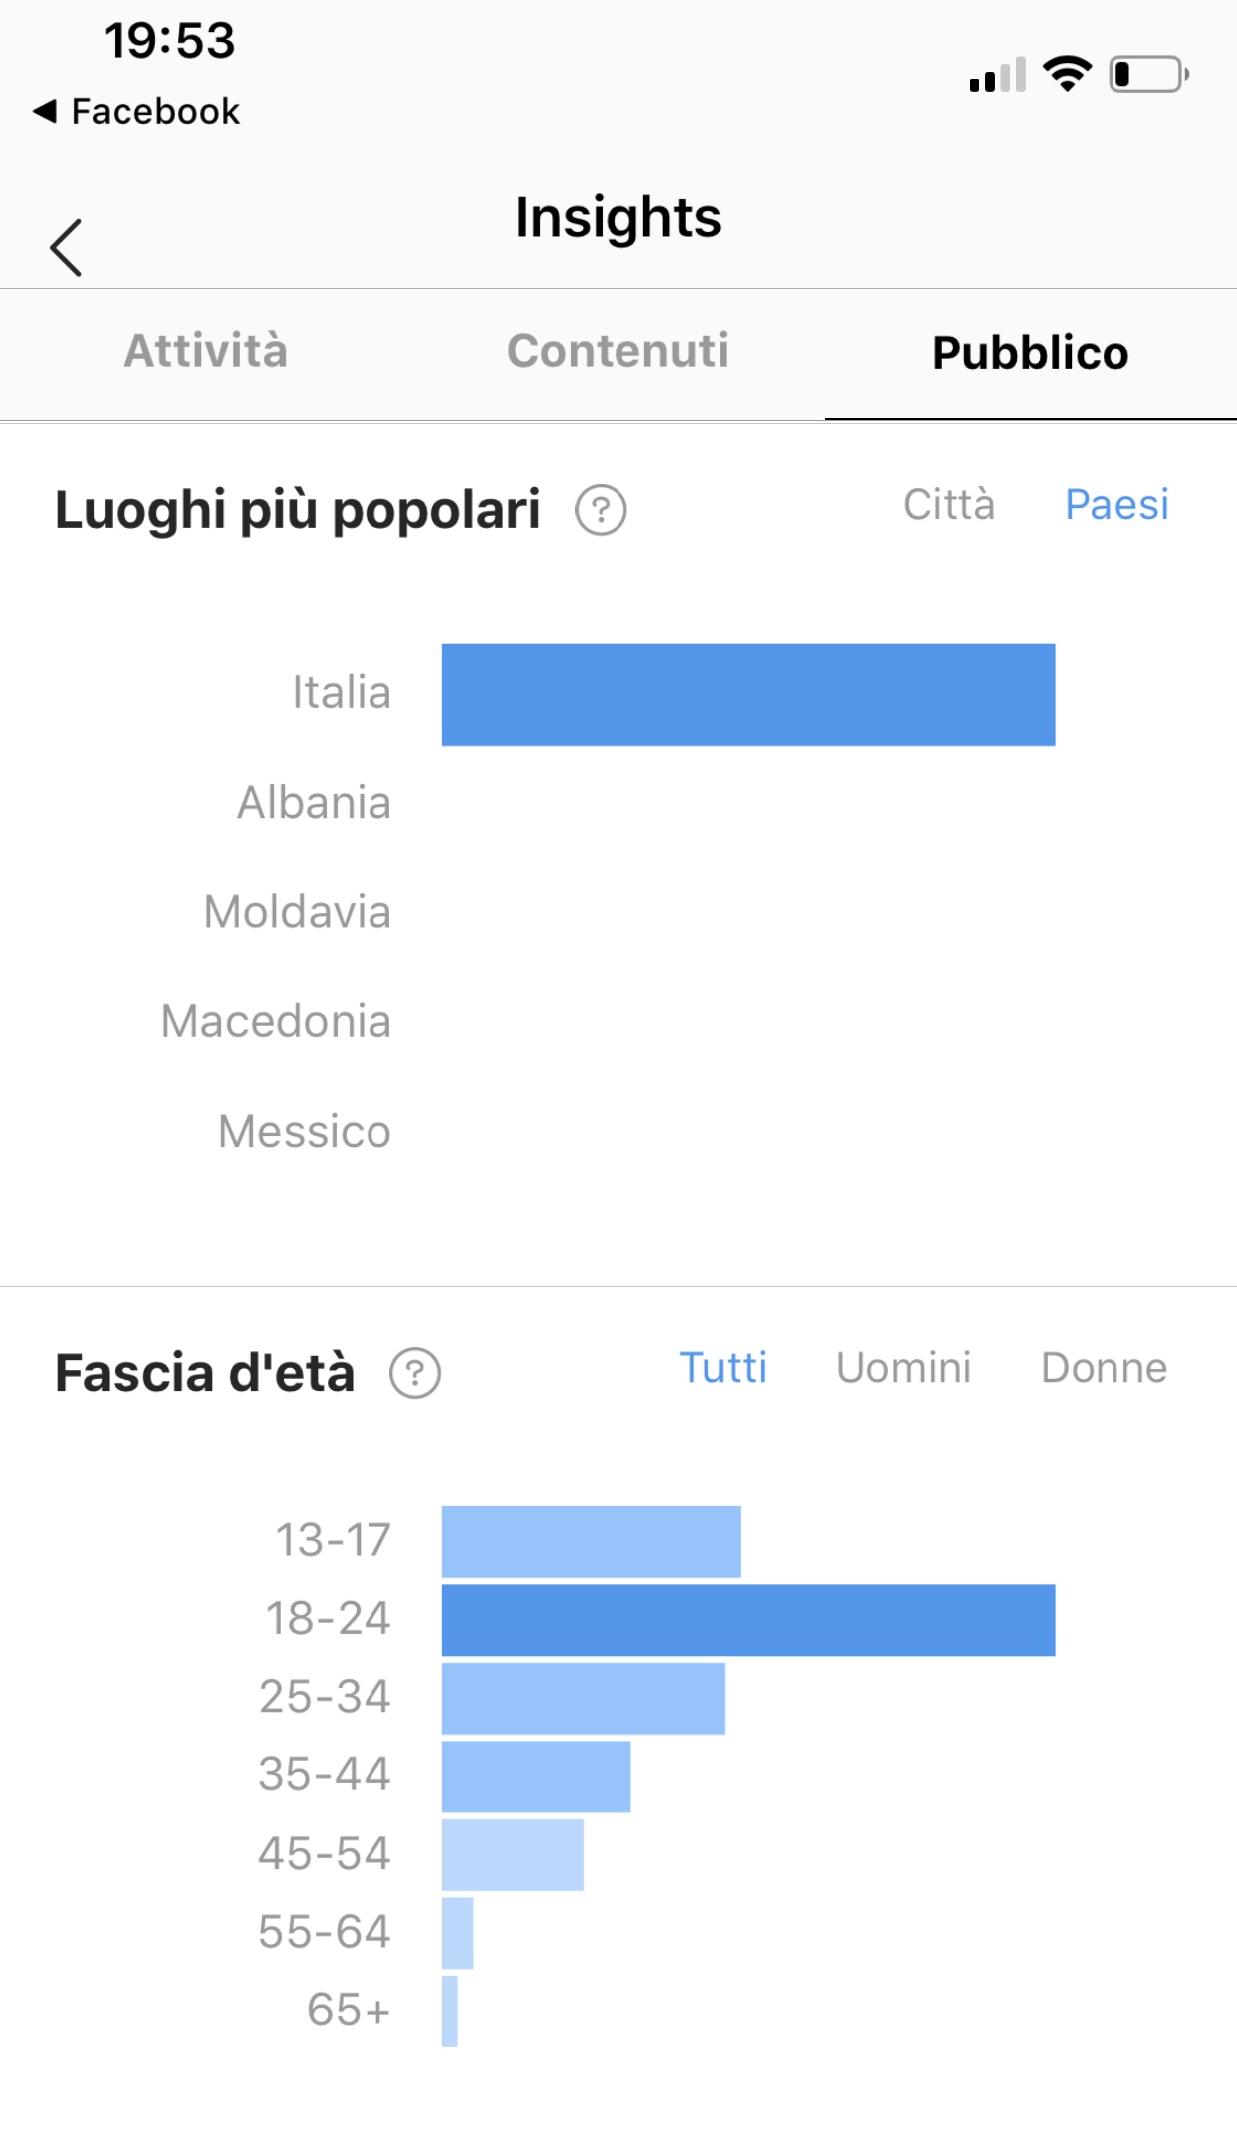Tap the 13-17 age range bar
Viewport: 1237px width, 2149px height.
click(591, 1541)
